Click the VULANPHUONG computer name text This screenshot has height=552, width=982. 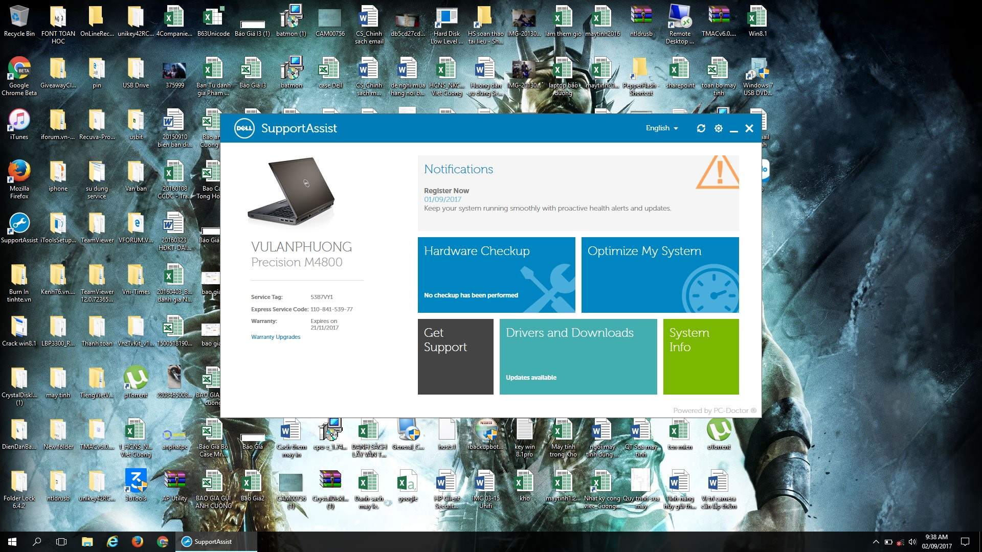pyautogui.click(x=301, y=247)
